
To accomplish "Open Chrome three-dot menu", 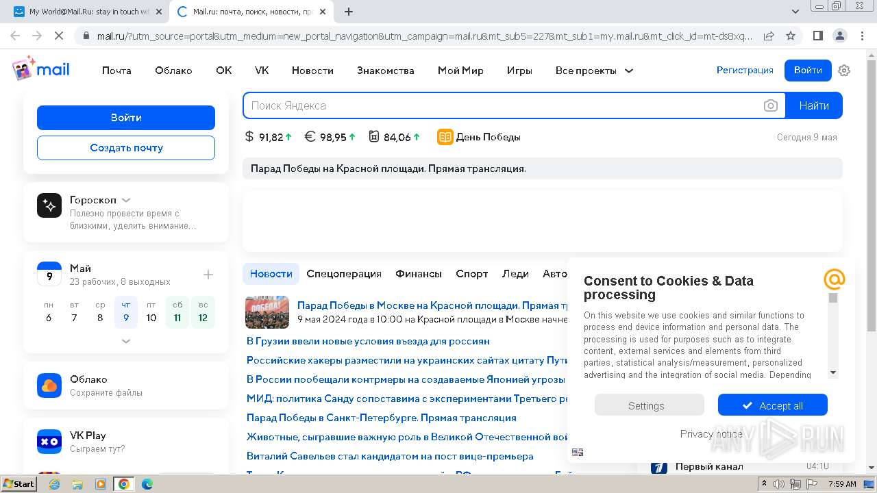I will coord(861,36).
